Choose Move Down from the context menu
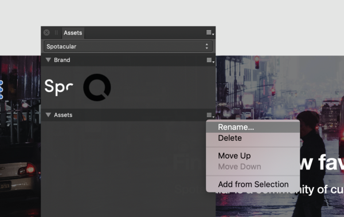 (253, 167)
